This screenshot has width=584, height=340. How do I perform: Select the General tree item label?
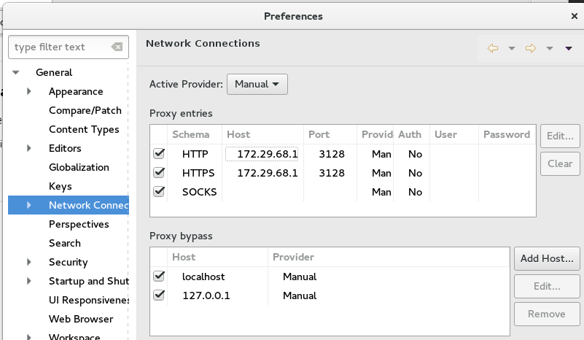(x=54, y=72)
